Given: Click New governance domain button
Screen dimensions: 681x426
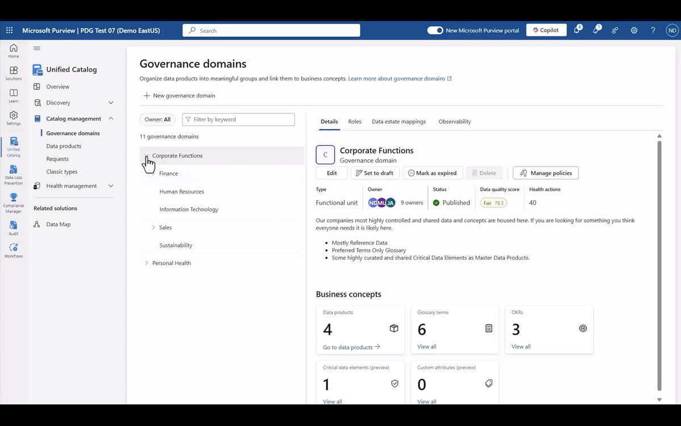Looking at the screenshot, I should click(x=179, y=95).
